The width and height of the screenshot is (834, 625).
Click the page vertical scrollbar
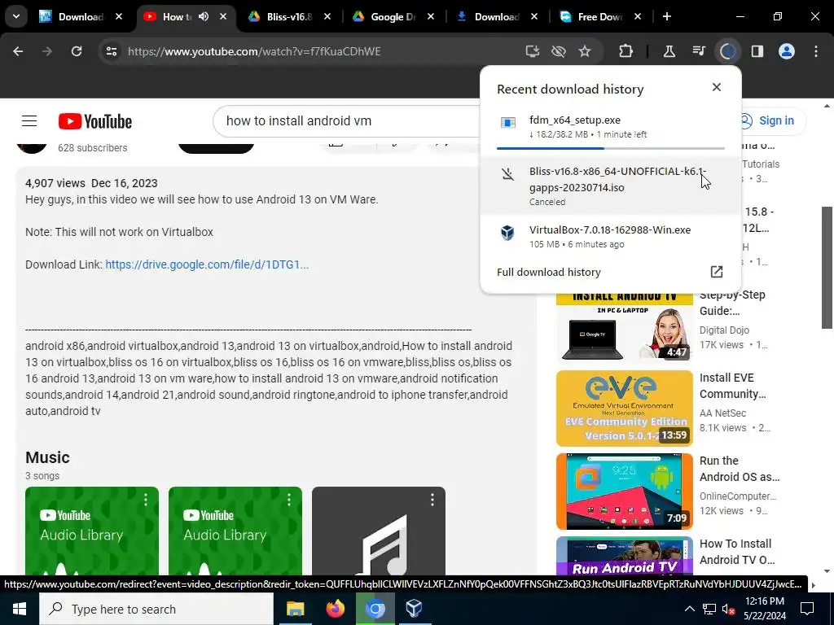click(827, 269)
